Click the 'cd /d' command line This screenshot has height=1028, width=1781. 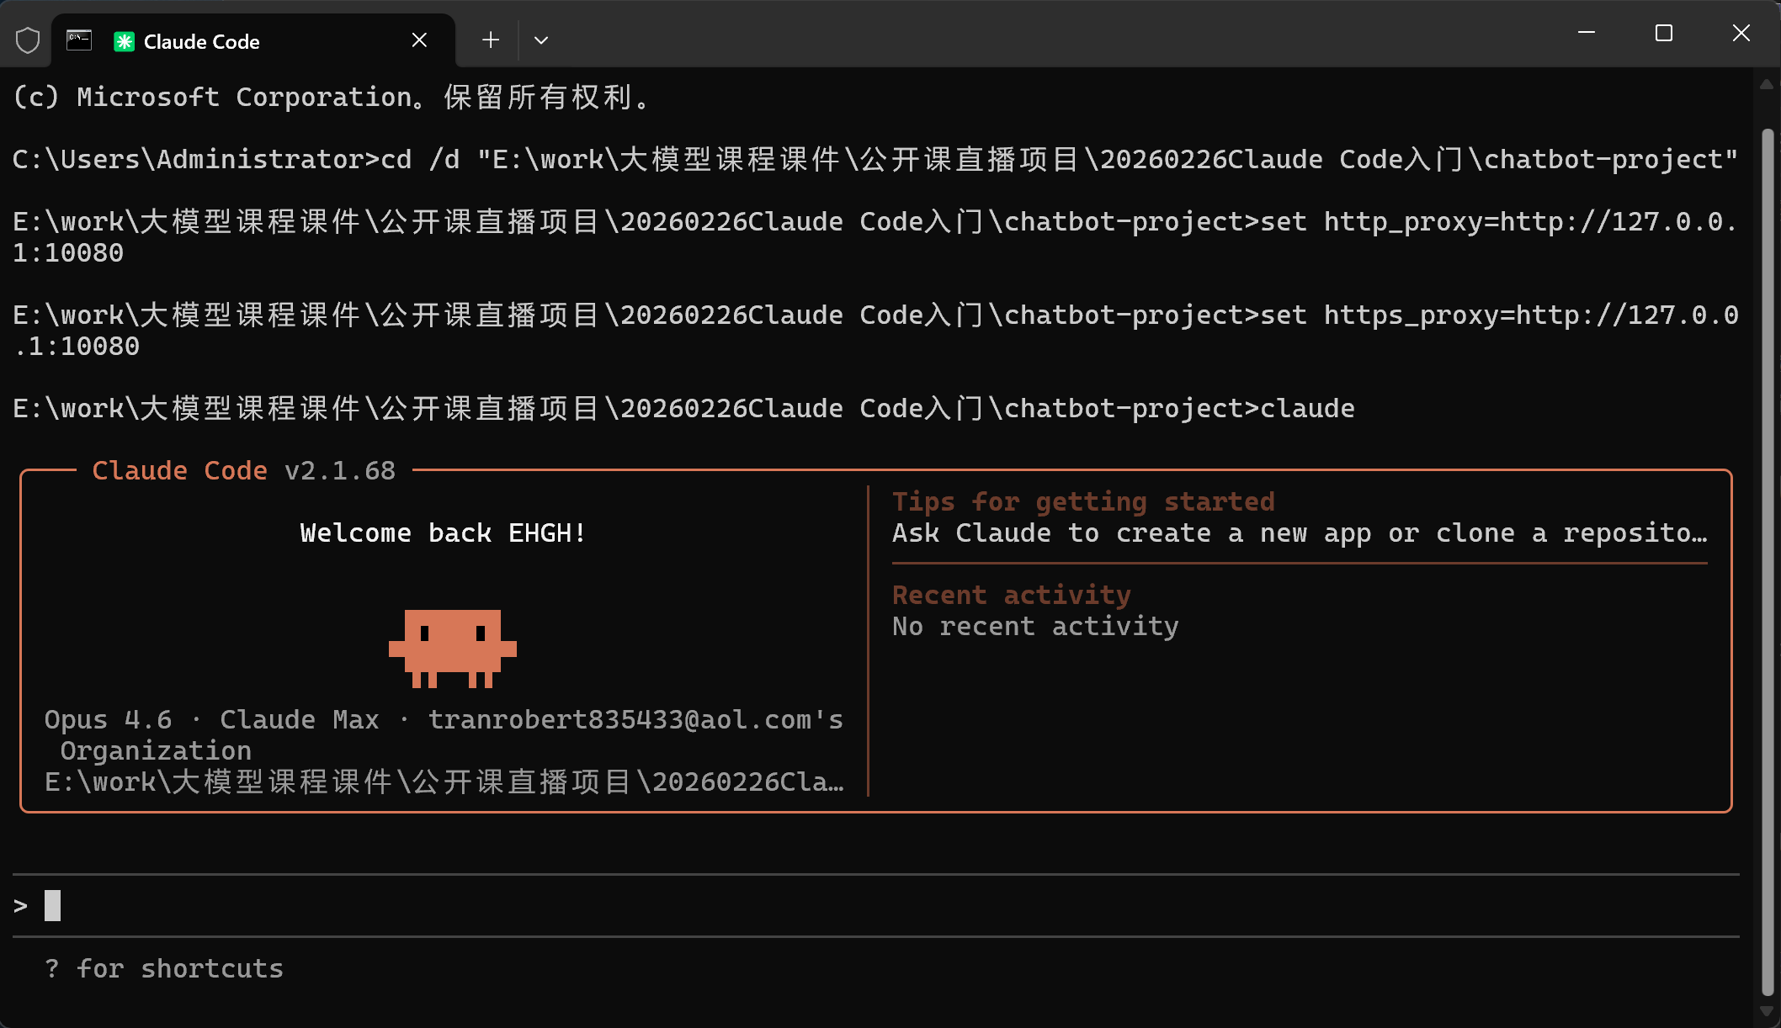(875, 159)
